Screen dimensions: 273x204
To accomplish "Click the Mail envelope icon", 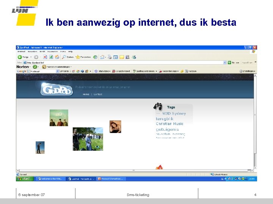I will pyautogui.click(x=102, y=57).
